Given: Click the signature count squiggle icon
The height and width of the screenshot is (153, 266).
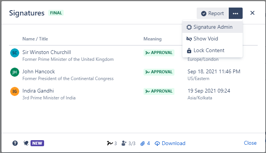Looking at the screenshot, I should point(110,143).
